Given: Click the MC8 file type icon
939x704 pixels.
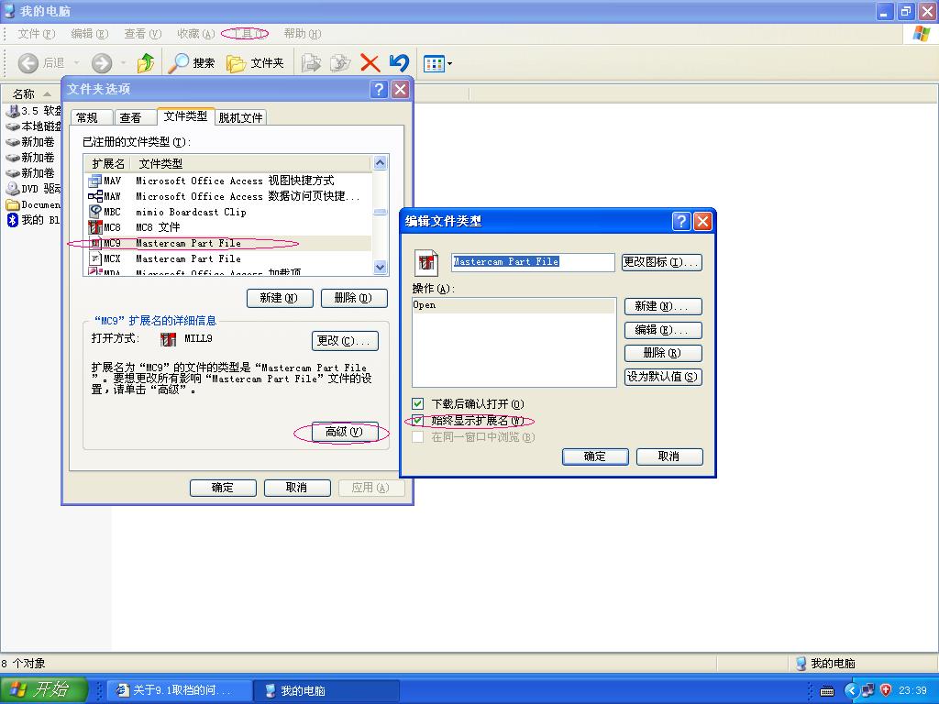Looking at the screenshot, I should tap(94, 227).
